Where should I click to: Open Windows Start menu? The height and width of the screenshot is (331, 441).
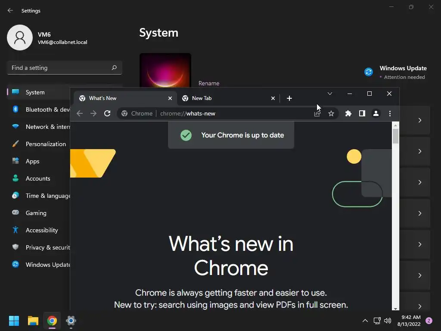(14, 321)
